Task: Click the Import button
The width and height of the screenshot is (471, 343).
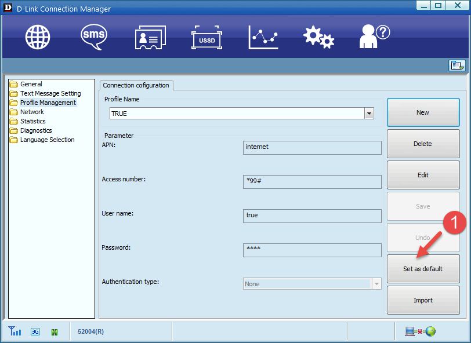Action: click(423, 300)
